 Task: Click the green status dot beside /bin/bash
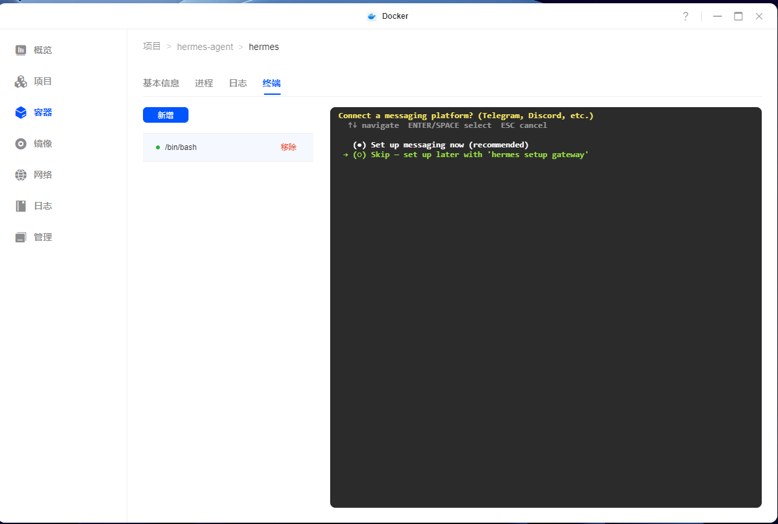coord(158,147)
